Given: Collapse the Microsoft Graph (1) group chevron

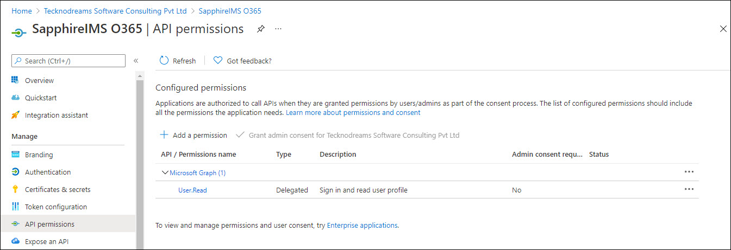Looking at the screenshot, I should pos(165,172).
